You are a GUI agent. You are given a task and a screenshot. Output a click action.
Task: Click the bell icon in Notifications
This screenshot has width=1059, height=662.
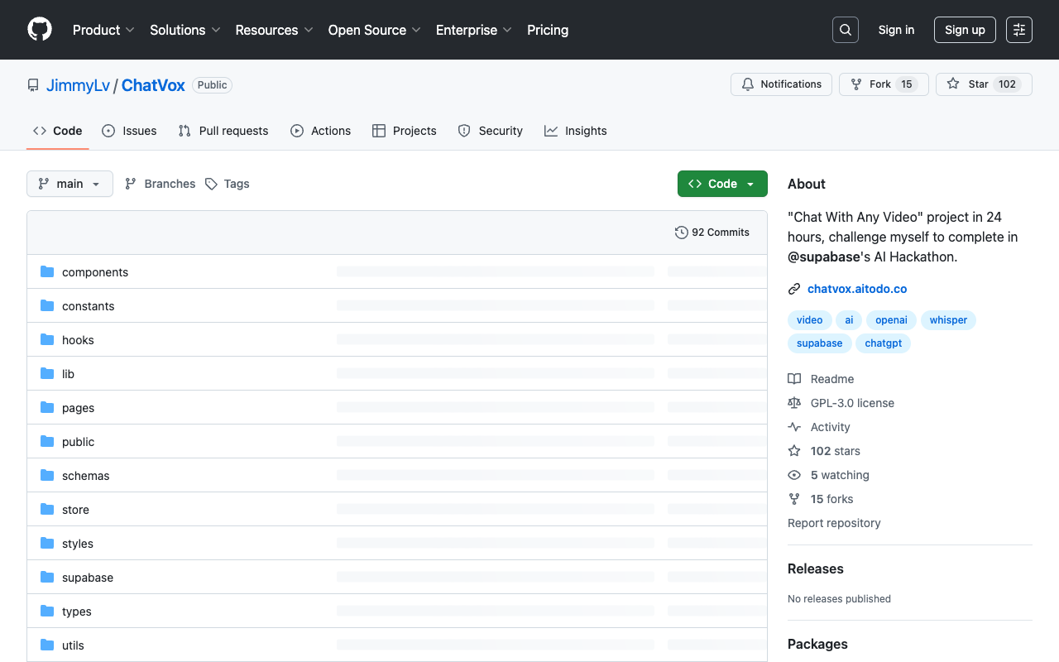tap(748, 84)
